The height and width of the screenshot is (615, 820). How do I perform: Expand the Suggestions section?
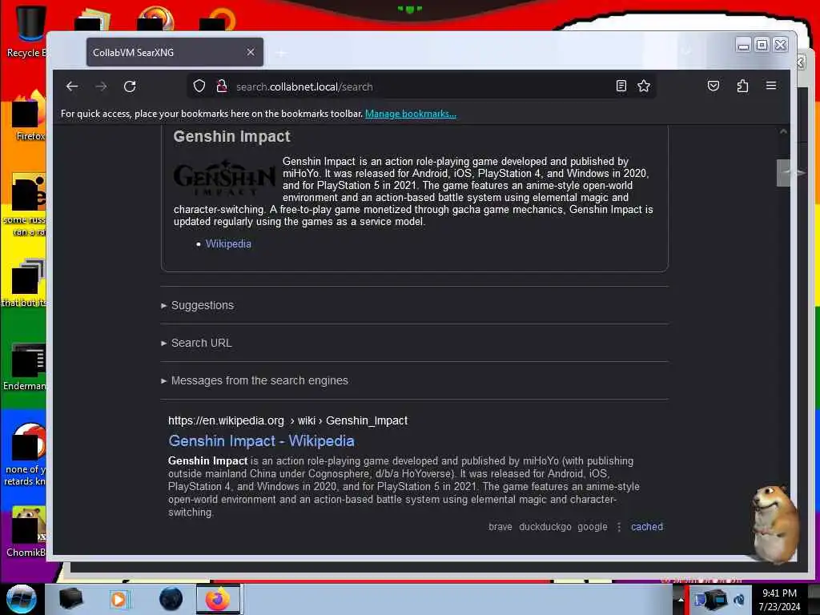(203, 305)
